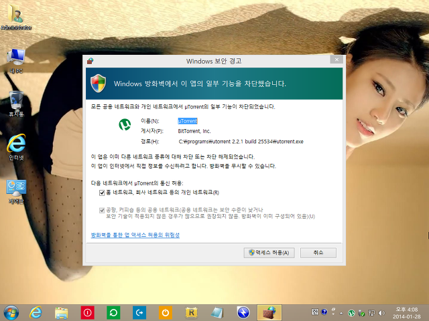Open the Internet Explorer (인터넷) desktop icon
Image resolution: width=429 pixels, height=321 pixels.
coord(16,147)
